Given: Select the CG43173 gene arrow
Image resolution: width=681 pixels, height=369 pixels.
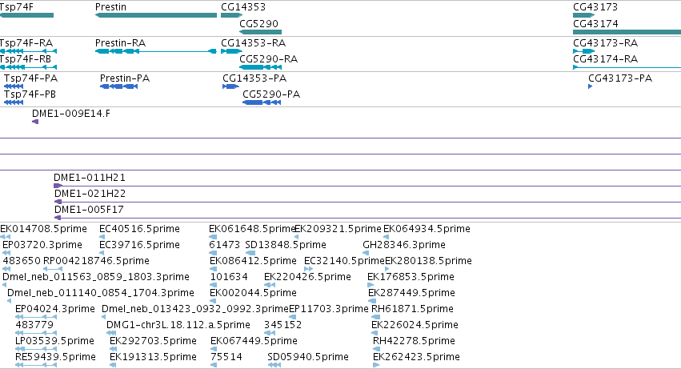Looking at the screenshot, I should [x=583, y=15].
